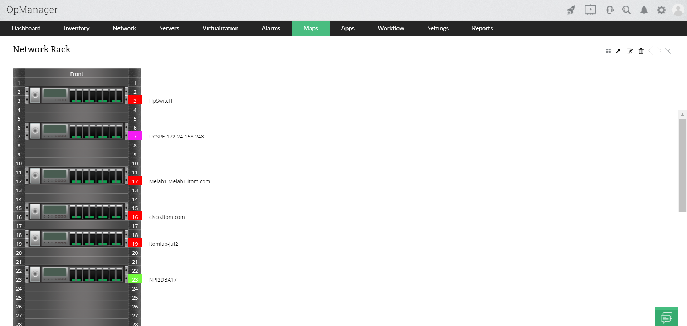The height and width of the screenshot is (326, 687).
Task: Open the gear settings icon
Action: coord(661,10)
